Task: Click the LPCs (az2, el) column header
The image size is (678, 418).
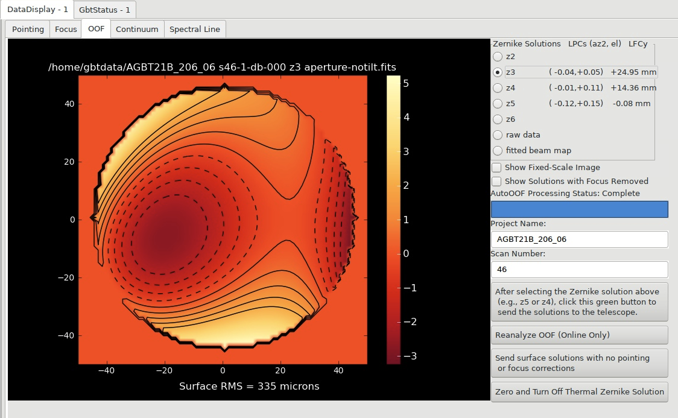Action: coord(595,43)
